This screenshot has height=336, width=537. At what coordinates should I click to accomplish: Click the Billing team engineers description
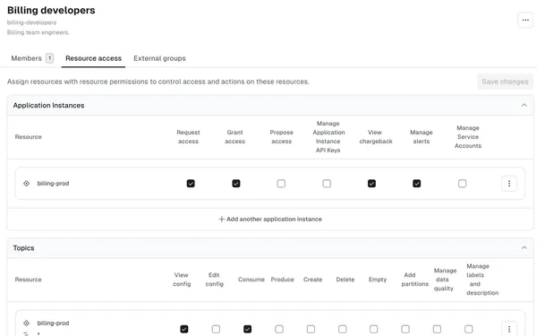pyautogui.click(x=38, y=32)
